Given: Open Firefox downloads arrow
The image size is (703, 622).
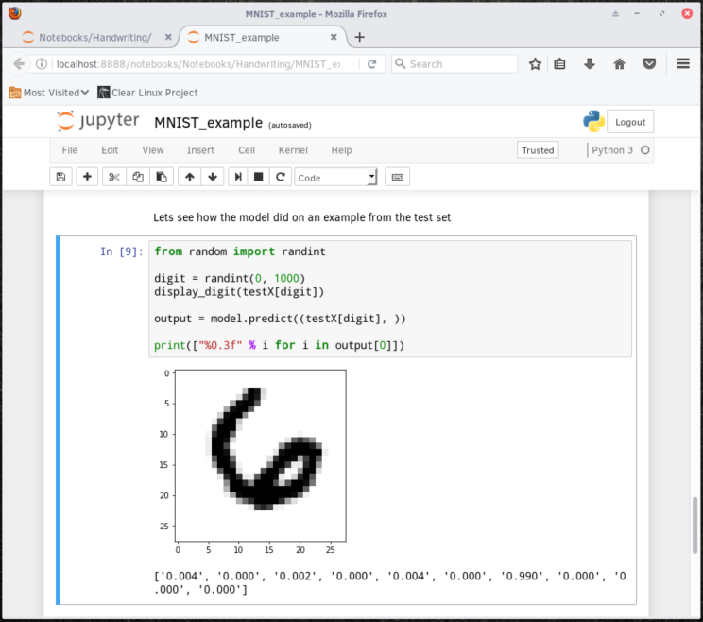Looking at the screenshot, I should click(x=589, y=64).
